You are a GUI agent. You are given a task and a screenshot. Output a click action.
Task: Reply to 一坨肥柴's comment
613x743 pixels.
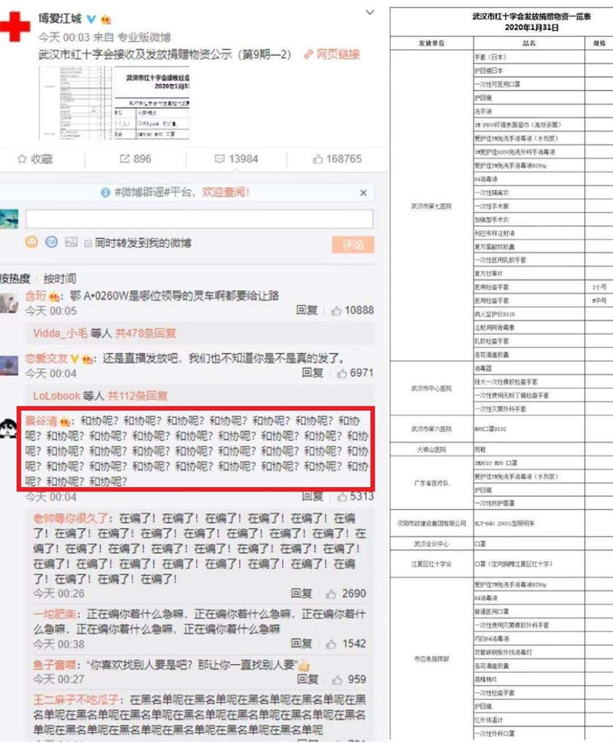301,643
